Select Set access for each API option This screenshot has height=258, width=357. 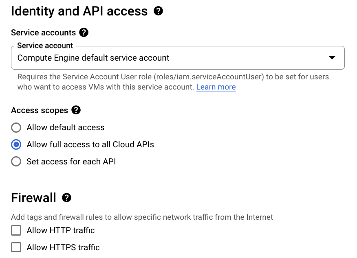16,162
